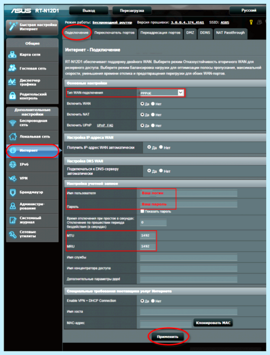Open Сетевые утилиты tools icon
The image size is (270, 355).
click(13, 234)
